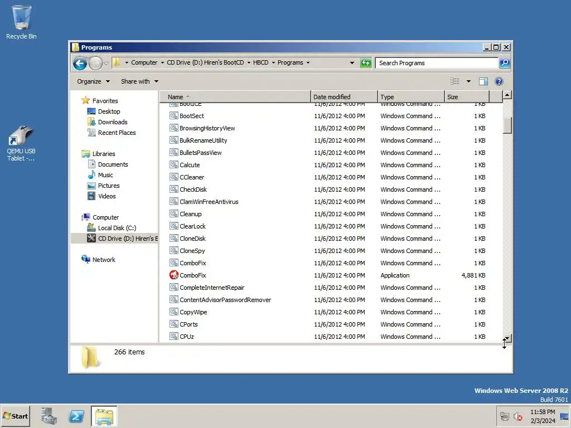Click the Start button
Viewport: 571px width, 428px height.
pyautogui.click(x=16, y=416)
